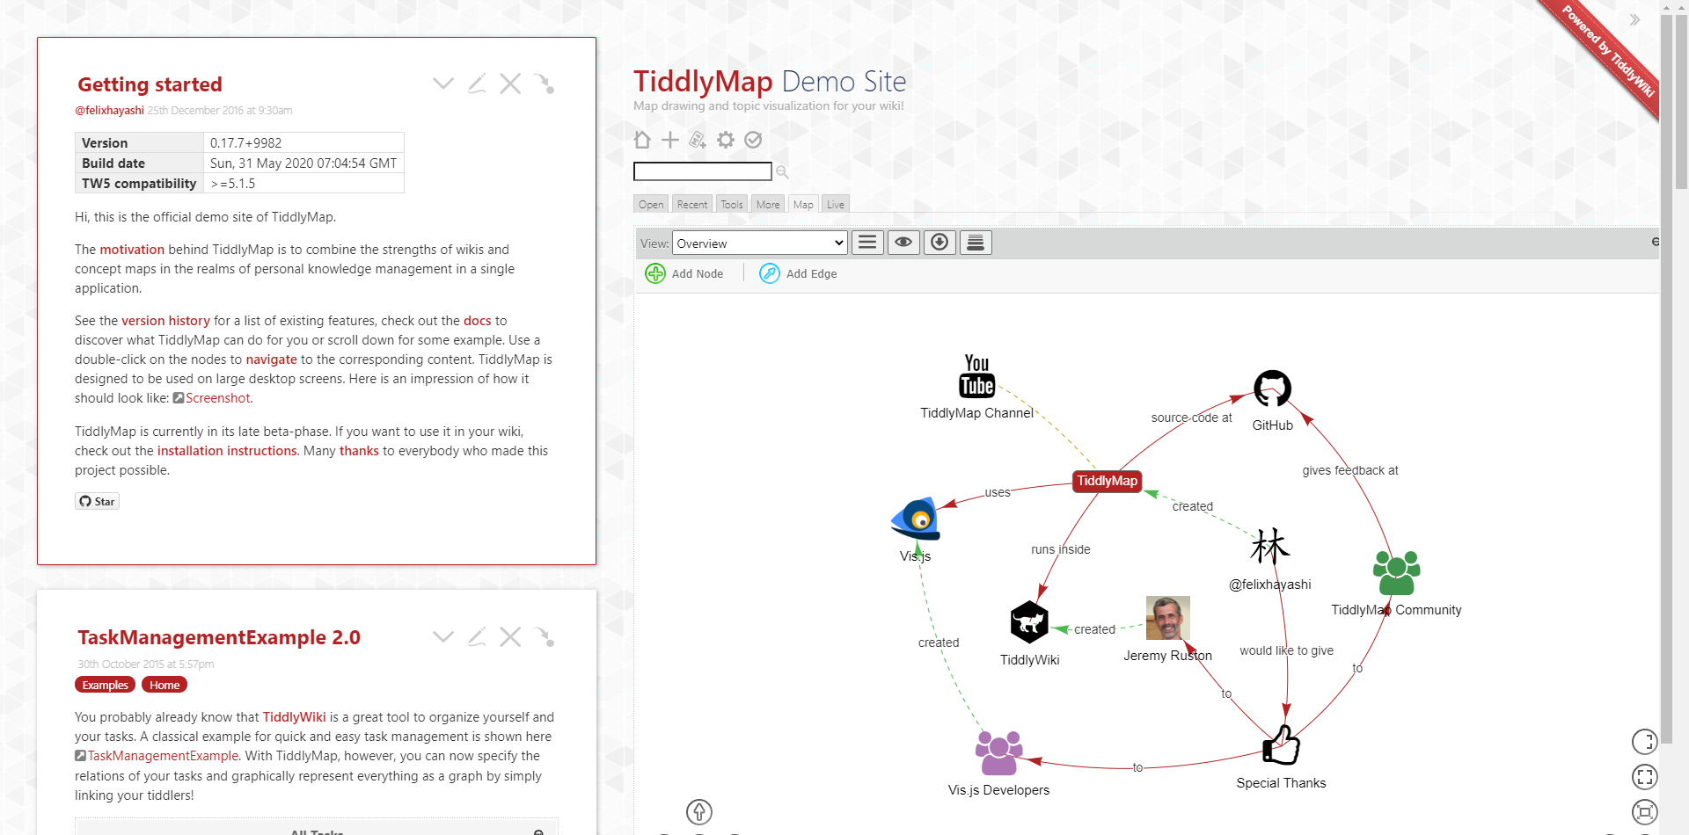
Task: Click the Powered by TiddlyWiki ribbon
Action: click(1608, 51)
